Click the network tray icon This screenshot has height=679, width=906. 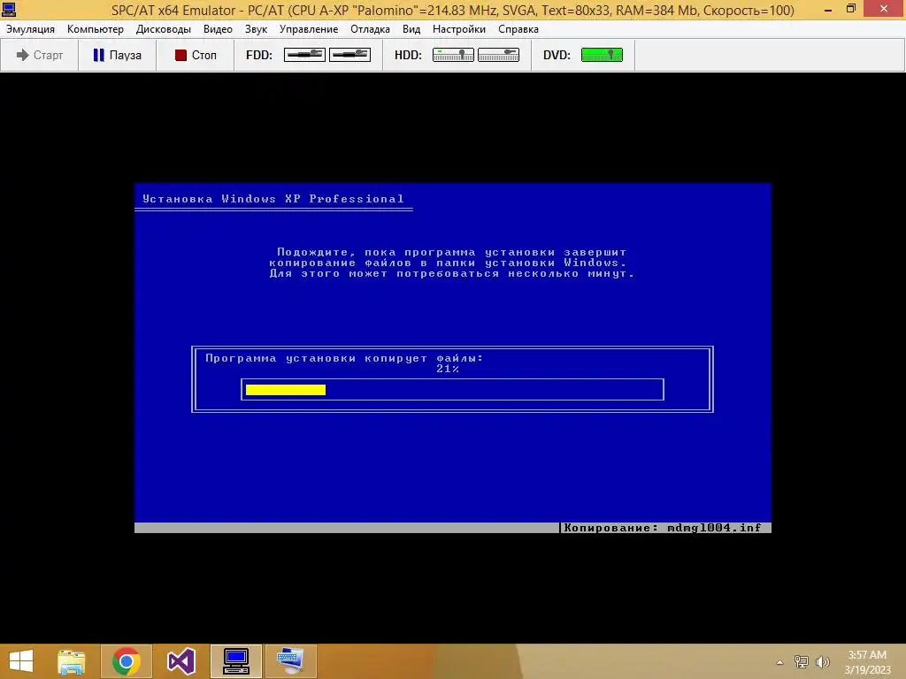(x=802, y=661)
